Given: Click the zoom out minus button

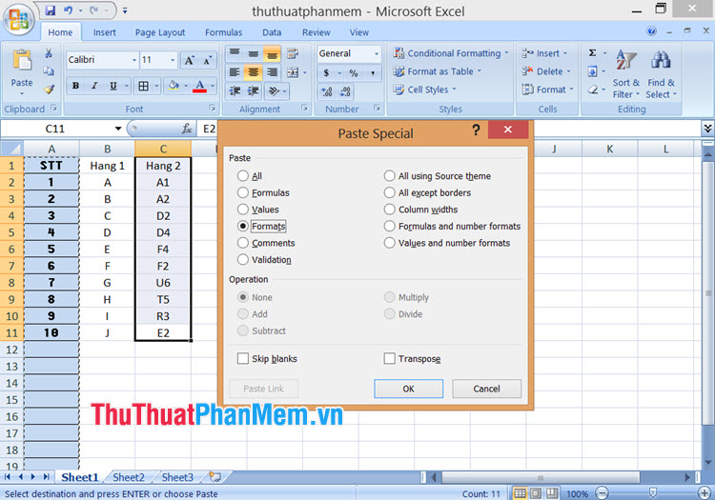Looking at the screenshot, I should point(602,492).
